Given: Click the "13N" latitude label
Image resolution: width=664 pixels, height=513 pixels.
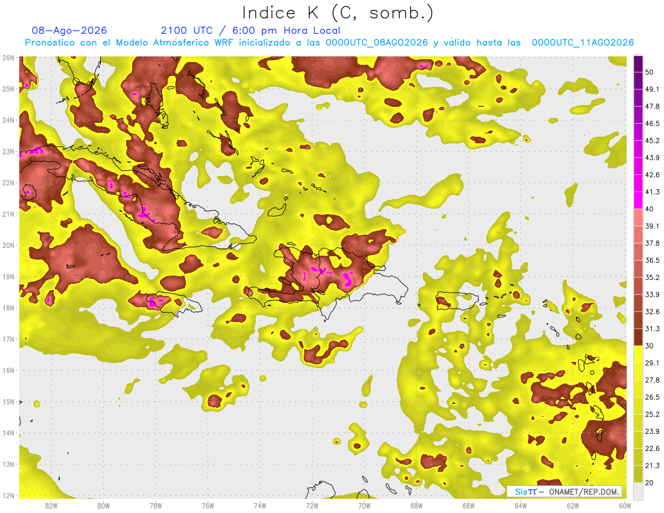Looking at the screenshot, I should [x=8, y=464].
